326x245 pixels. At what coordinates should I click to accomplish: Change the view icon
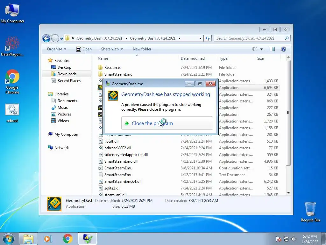point(254,49)
